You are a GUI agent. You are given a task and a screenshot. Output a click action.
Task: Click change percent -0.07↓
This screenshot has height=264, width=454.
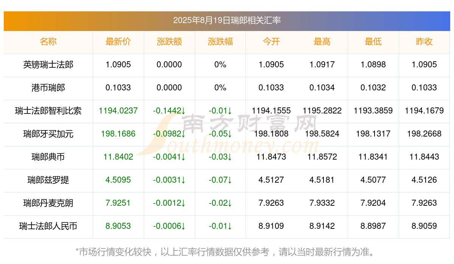pos(220,180)
